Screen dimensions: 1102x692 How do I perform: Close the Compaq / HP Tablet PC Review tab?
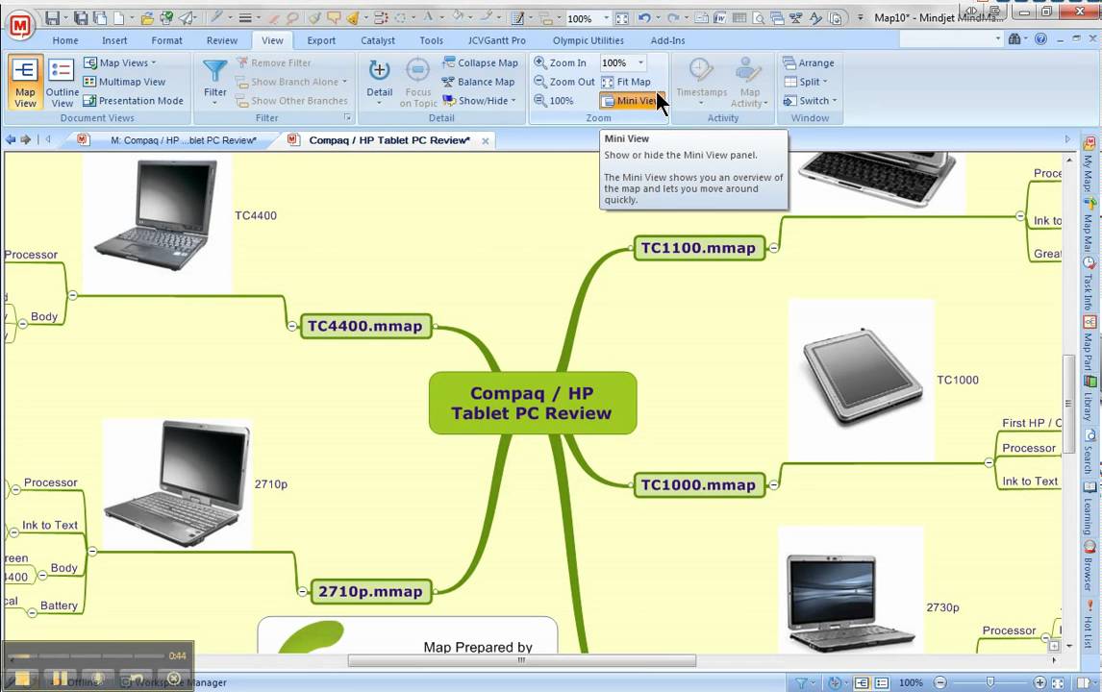[x=485, y=140]
